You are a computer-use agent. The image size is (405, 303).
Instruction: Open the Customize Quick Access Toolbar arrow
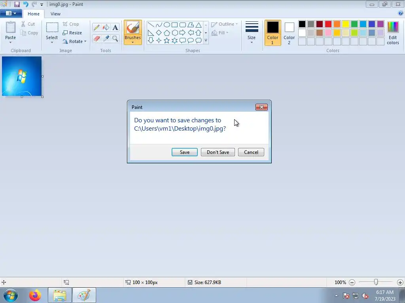42,4
